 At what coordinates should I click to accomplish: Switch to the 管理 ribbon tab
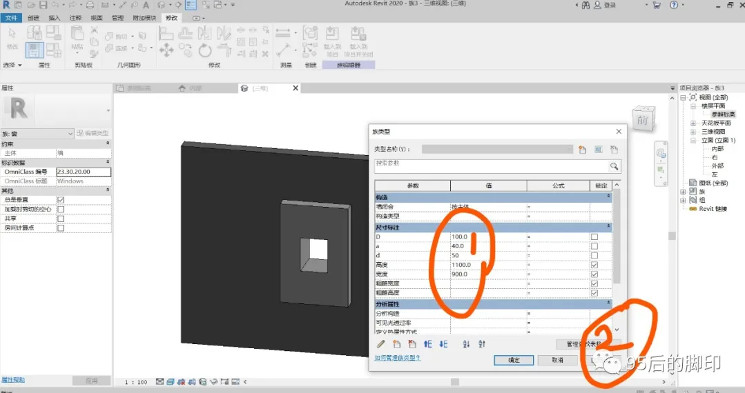tap(117, 18)
